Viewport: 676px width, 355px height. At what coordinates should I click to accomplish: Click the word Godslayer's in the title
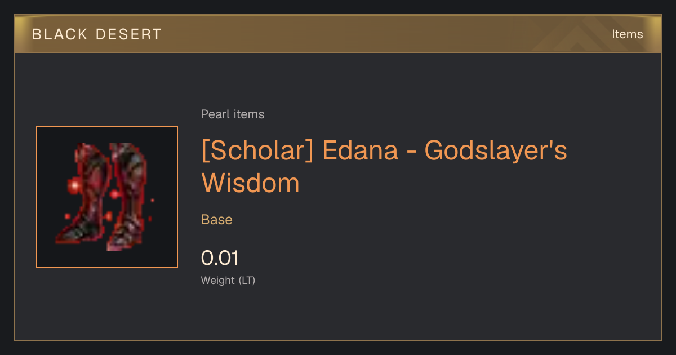[496, 152]
